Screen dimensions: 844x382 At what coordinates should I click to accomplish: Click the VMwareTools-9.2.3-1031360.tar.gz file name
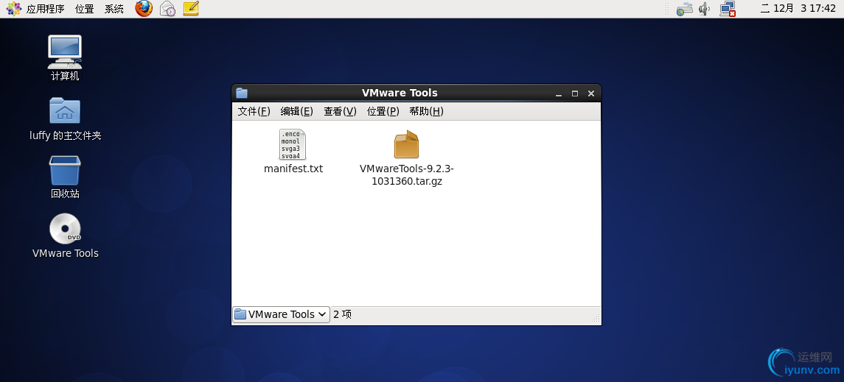tap(407, 174)
